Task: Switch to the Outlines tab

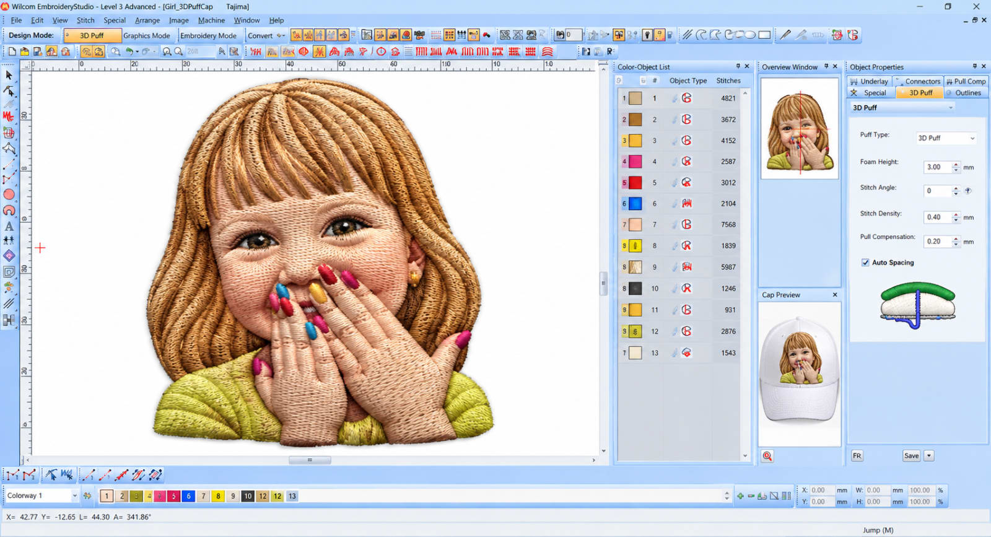Action: 966,93
